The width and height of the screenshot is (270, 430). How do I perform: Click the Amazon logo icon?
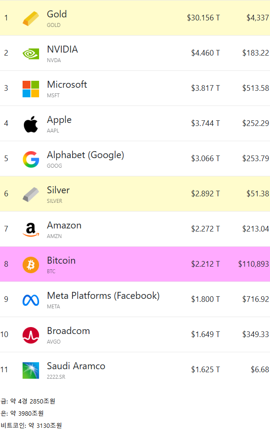[x=30, y=229]
